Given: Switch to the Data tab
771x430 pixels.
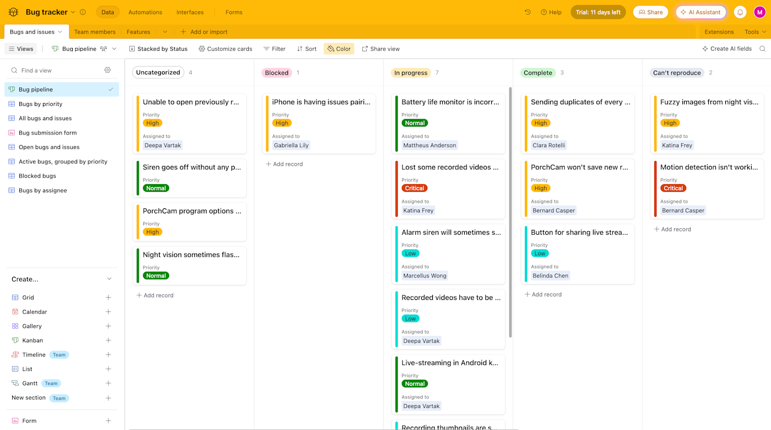Looking at the screenshot, I should (x=108, y=12).
